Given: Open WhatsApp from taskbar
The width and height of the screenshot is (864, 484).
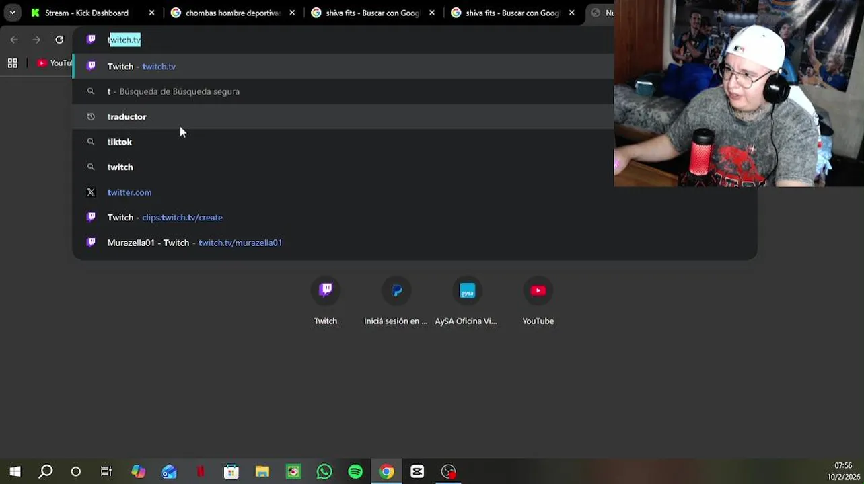Looking at the screenshot, I should 324,471.
